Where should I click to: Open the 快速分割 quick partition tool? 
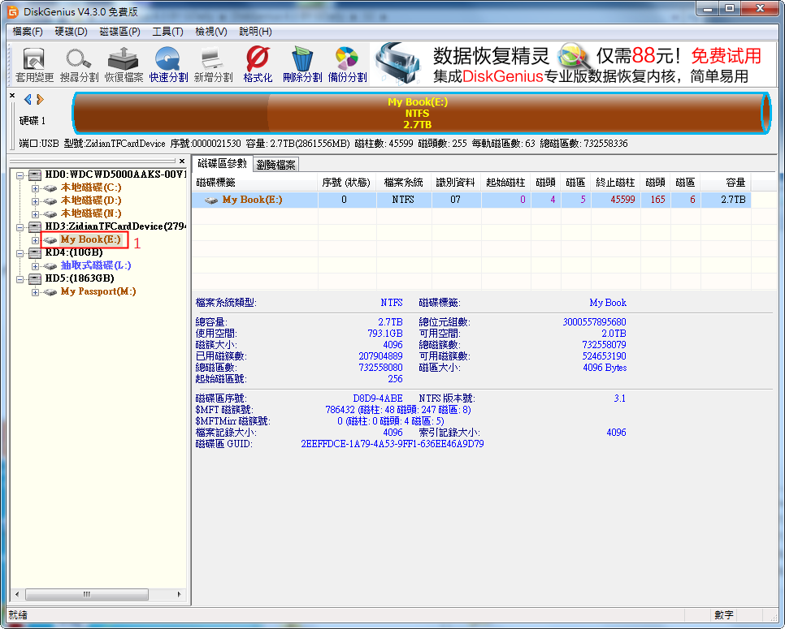[x=168, y=64]
